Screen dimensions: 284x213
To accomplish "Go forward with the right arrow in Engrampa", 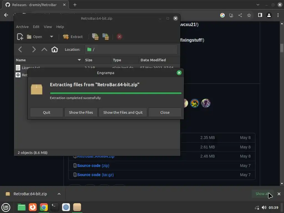I will click(34, 49).
